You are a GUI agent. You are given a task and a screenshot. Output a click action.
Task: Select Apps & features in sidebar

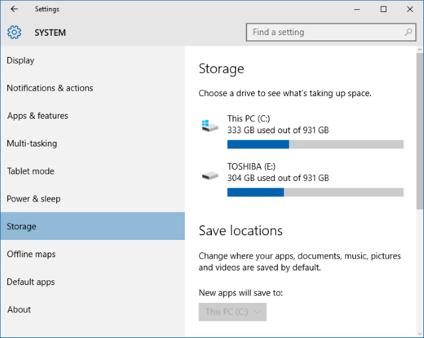tap(38, 116)
